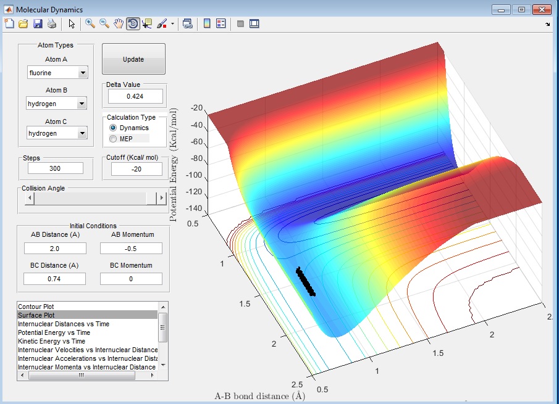The height and width of the screenshot is (404, 559).
Task: Click the Delta Value input field
Action: [x=135, y=96]
